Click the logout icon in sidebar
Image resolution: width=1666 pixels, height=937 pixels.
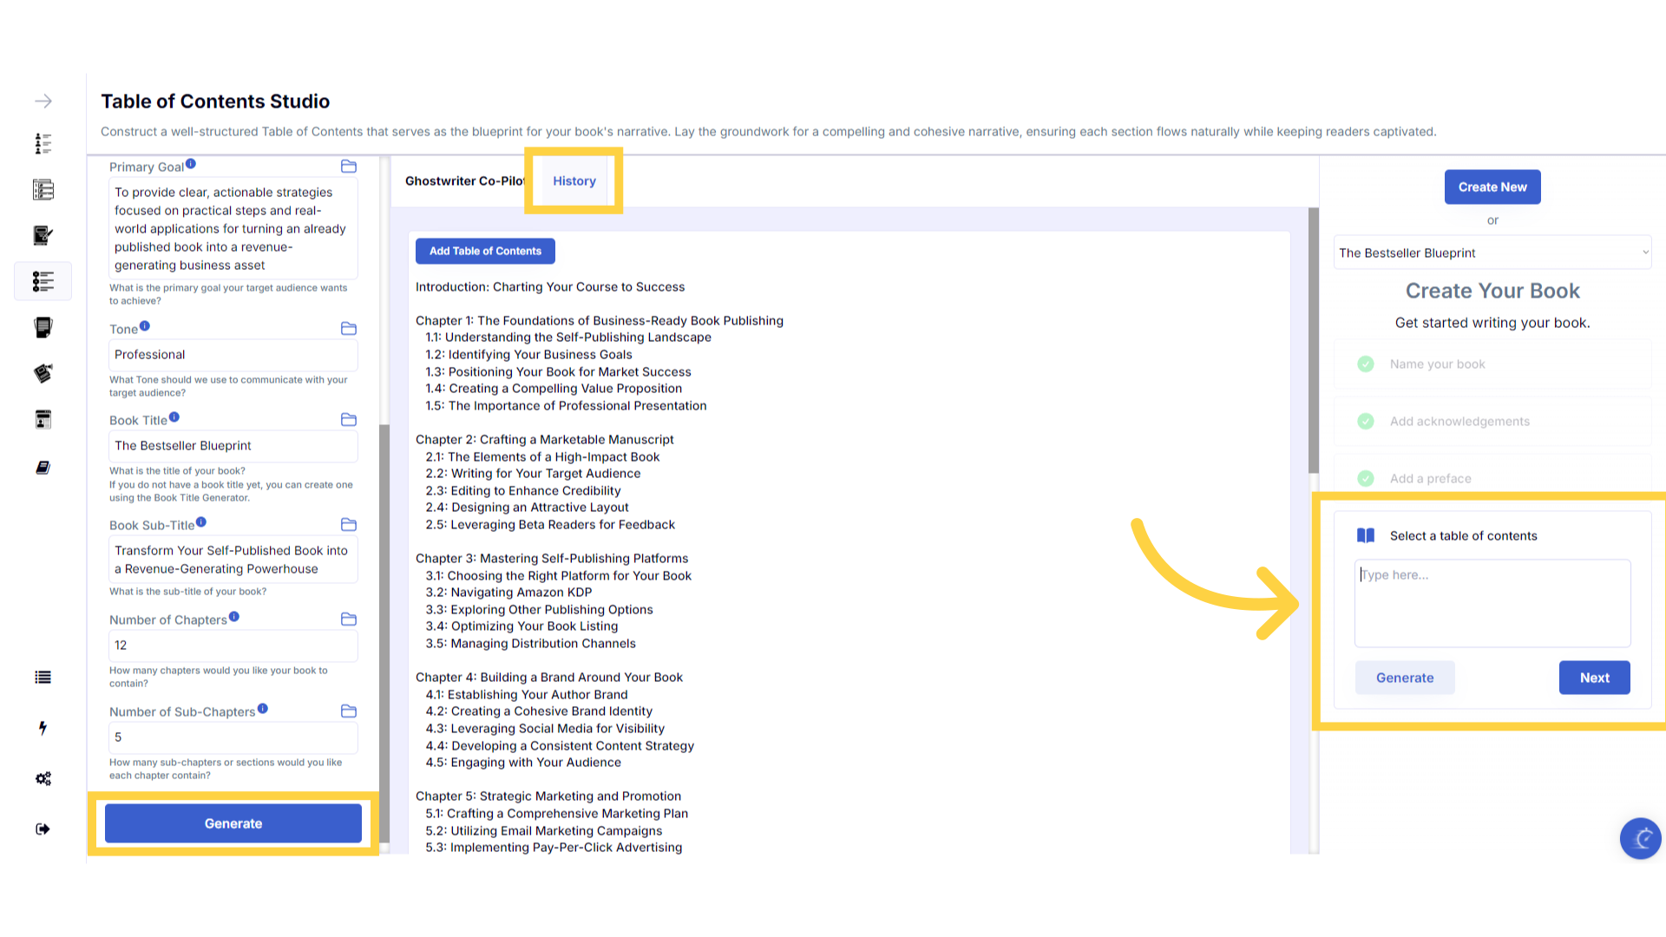pos(43,829)
